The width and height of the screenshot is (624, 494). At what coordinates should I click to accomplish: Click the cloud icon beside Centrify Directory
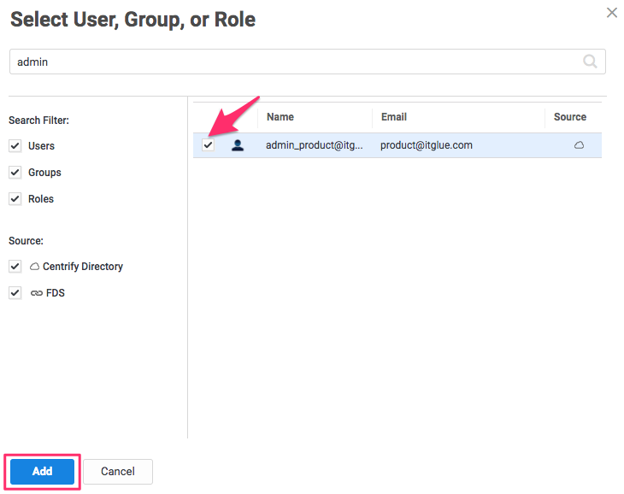click(x=35, y=267)
